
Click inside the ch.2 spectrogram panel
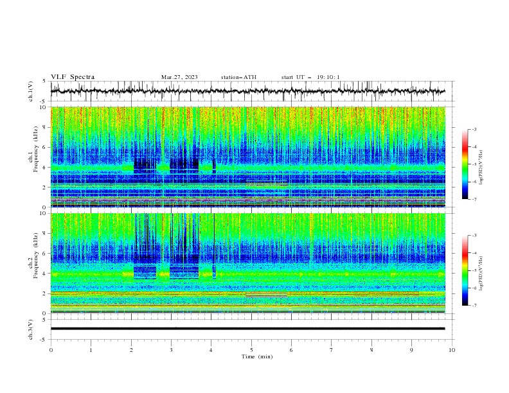(247, 263)
